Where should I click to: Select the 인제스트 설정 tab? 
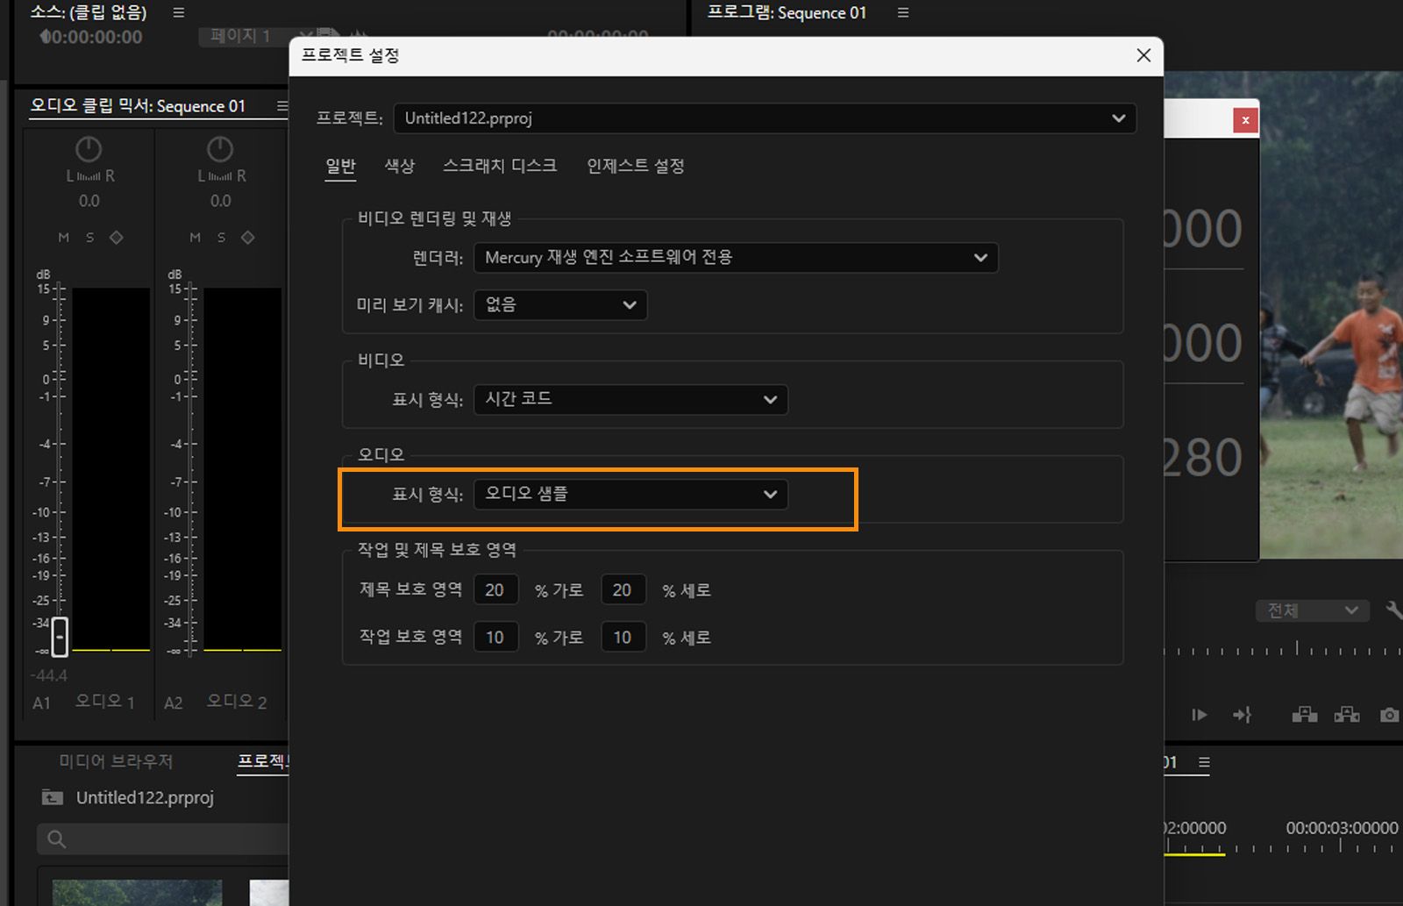[x=635, y=165]
